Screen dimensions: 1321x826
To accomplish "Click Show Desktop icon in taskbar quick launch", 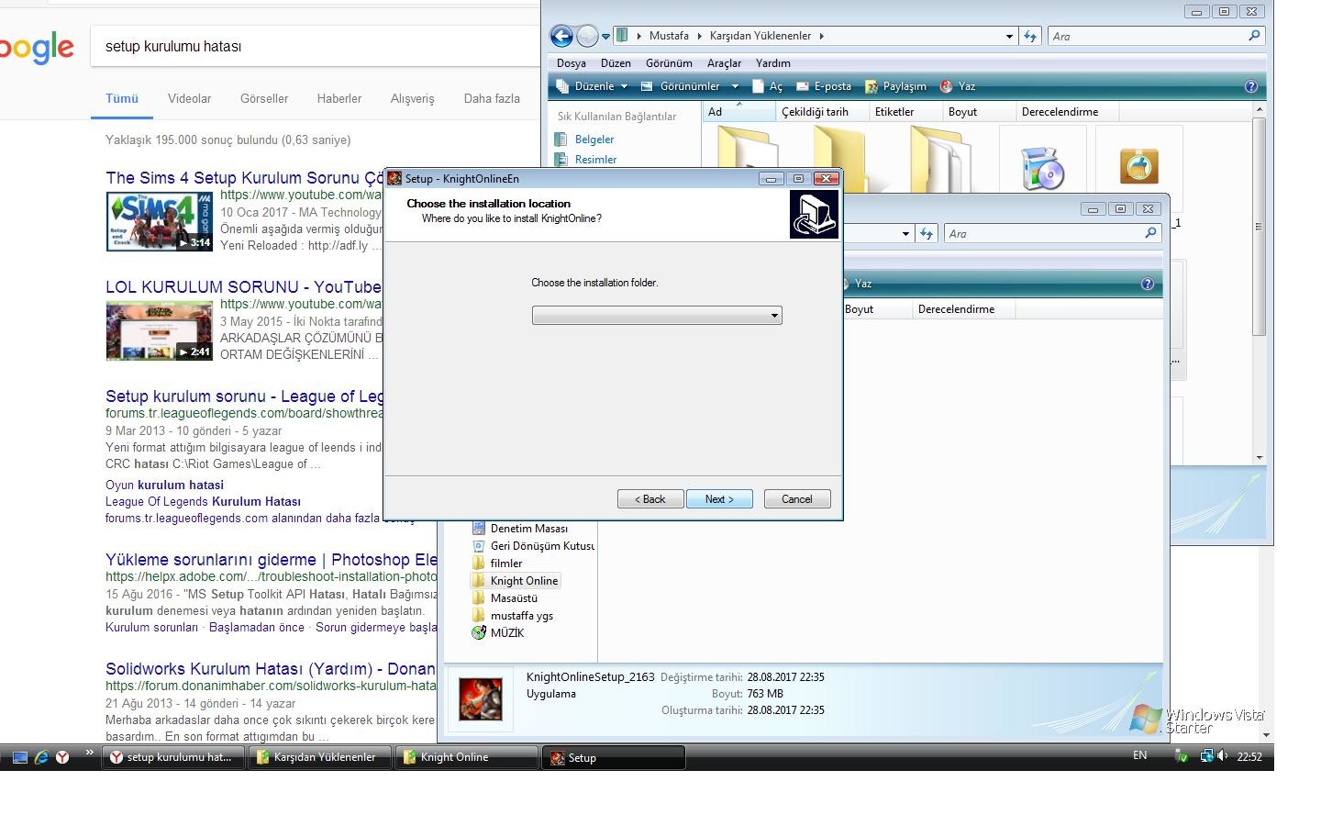I will [x=19, y=757].
